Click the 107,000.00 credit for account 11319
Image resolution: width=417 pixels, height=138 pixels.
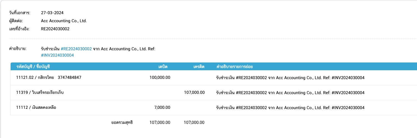point(194,92)
